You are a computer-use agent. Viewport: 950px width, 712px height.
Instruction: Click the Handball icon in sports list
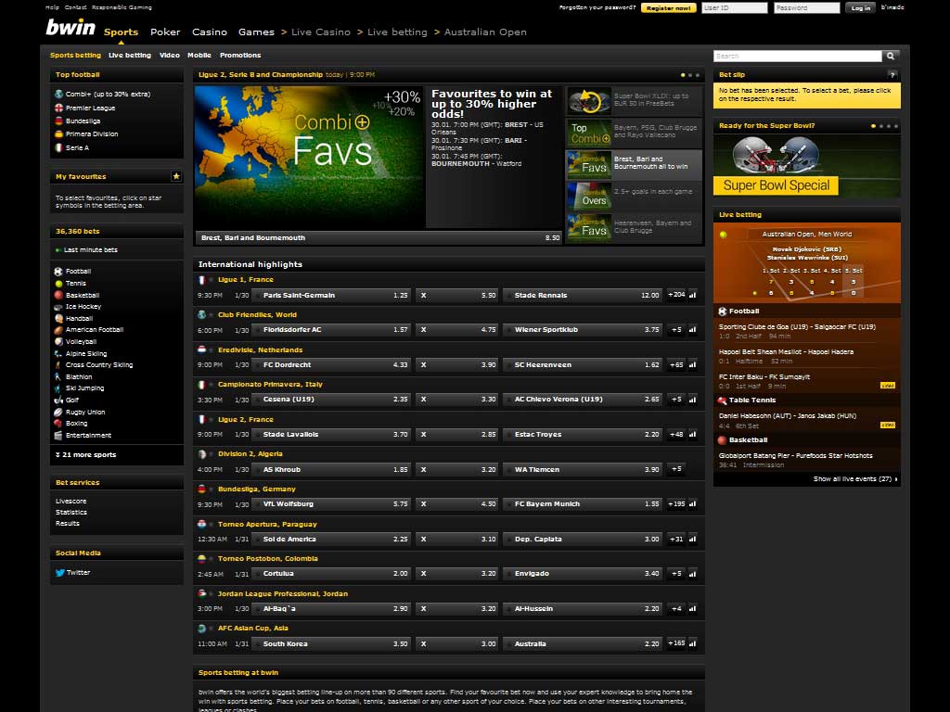(x=58, y=319)
